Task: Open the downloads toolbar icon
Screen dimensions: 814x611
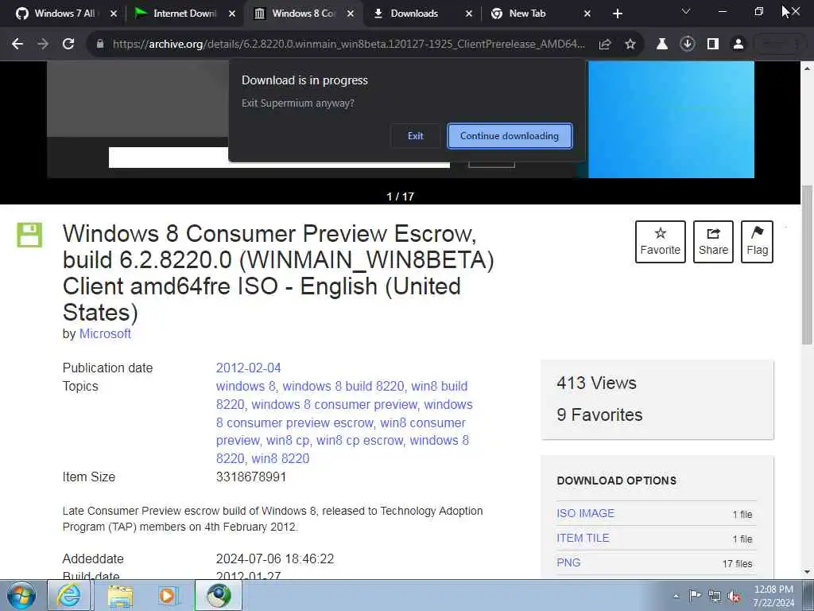Action: click(688, 45)
